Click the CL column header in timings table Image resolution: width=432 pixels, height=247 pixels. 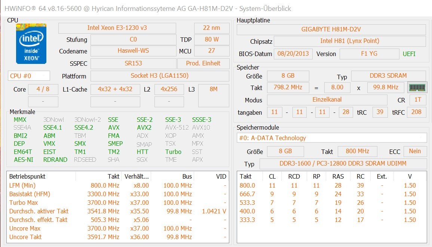pos(272,176)
